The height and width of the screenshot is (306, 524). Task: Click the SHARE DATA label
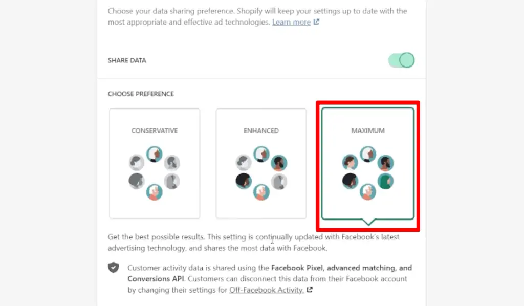[126, 60]
